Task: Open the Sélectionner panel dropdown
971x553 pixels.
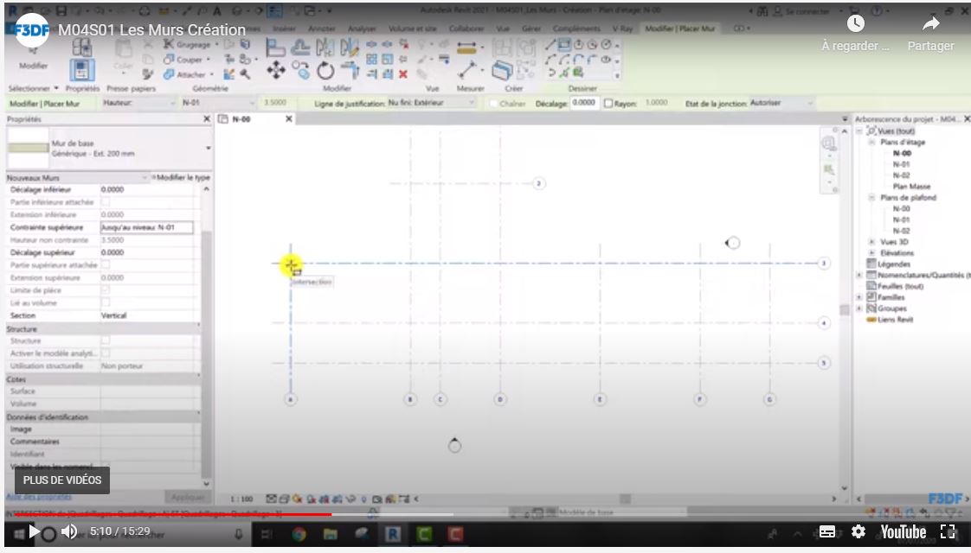Action: (33, 88)
